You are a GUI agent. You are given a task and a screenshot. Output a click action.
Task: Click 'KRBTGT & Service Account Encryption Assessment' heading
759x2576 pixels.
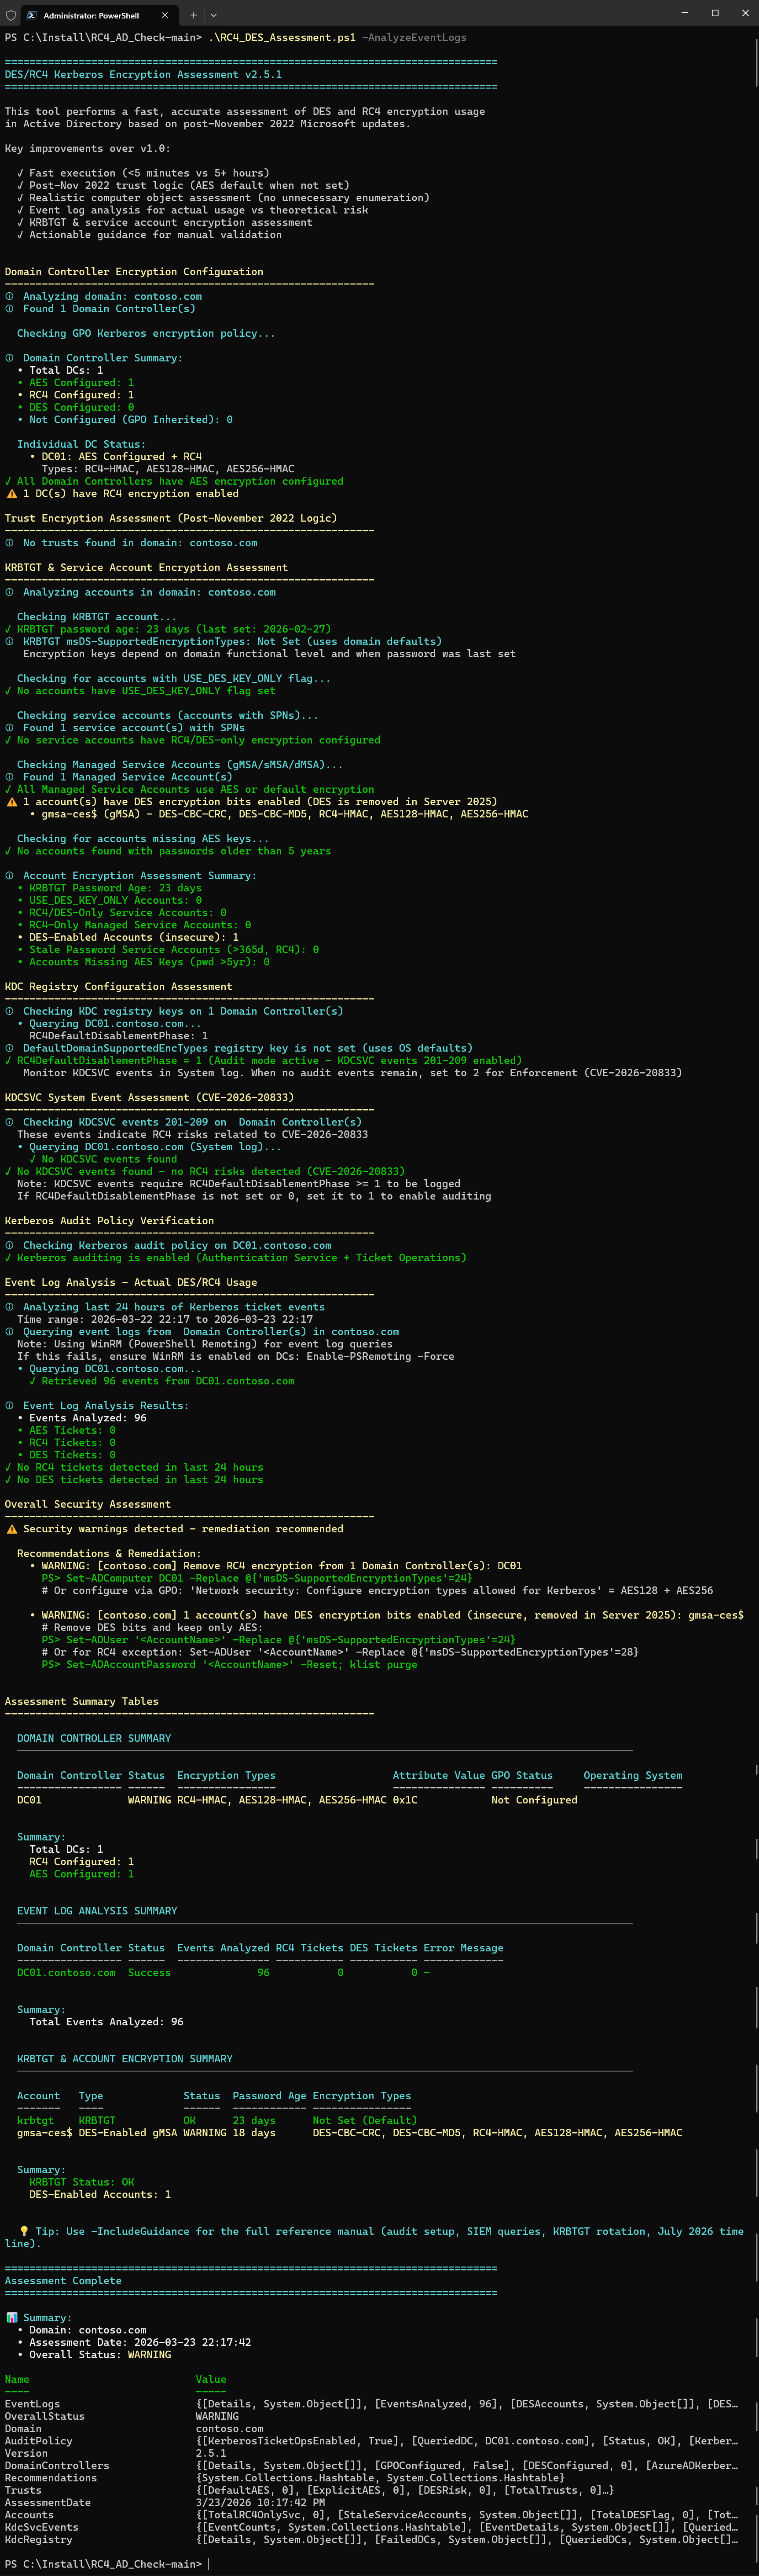coord(146,568)
